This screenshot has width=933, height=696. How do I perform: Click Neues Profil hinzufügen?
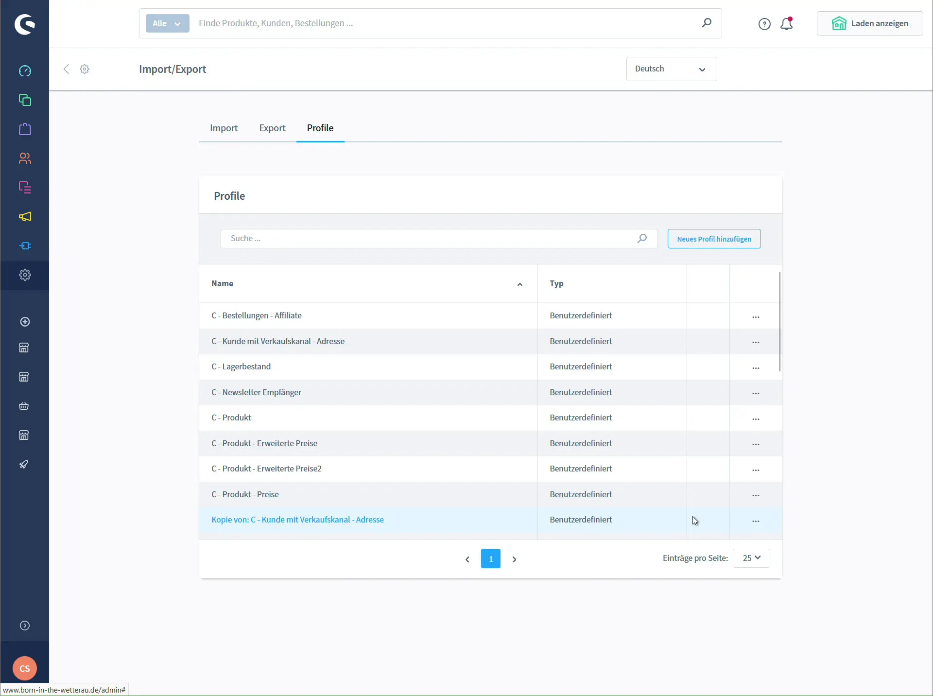coord(714,239)
